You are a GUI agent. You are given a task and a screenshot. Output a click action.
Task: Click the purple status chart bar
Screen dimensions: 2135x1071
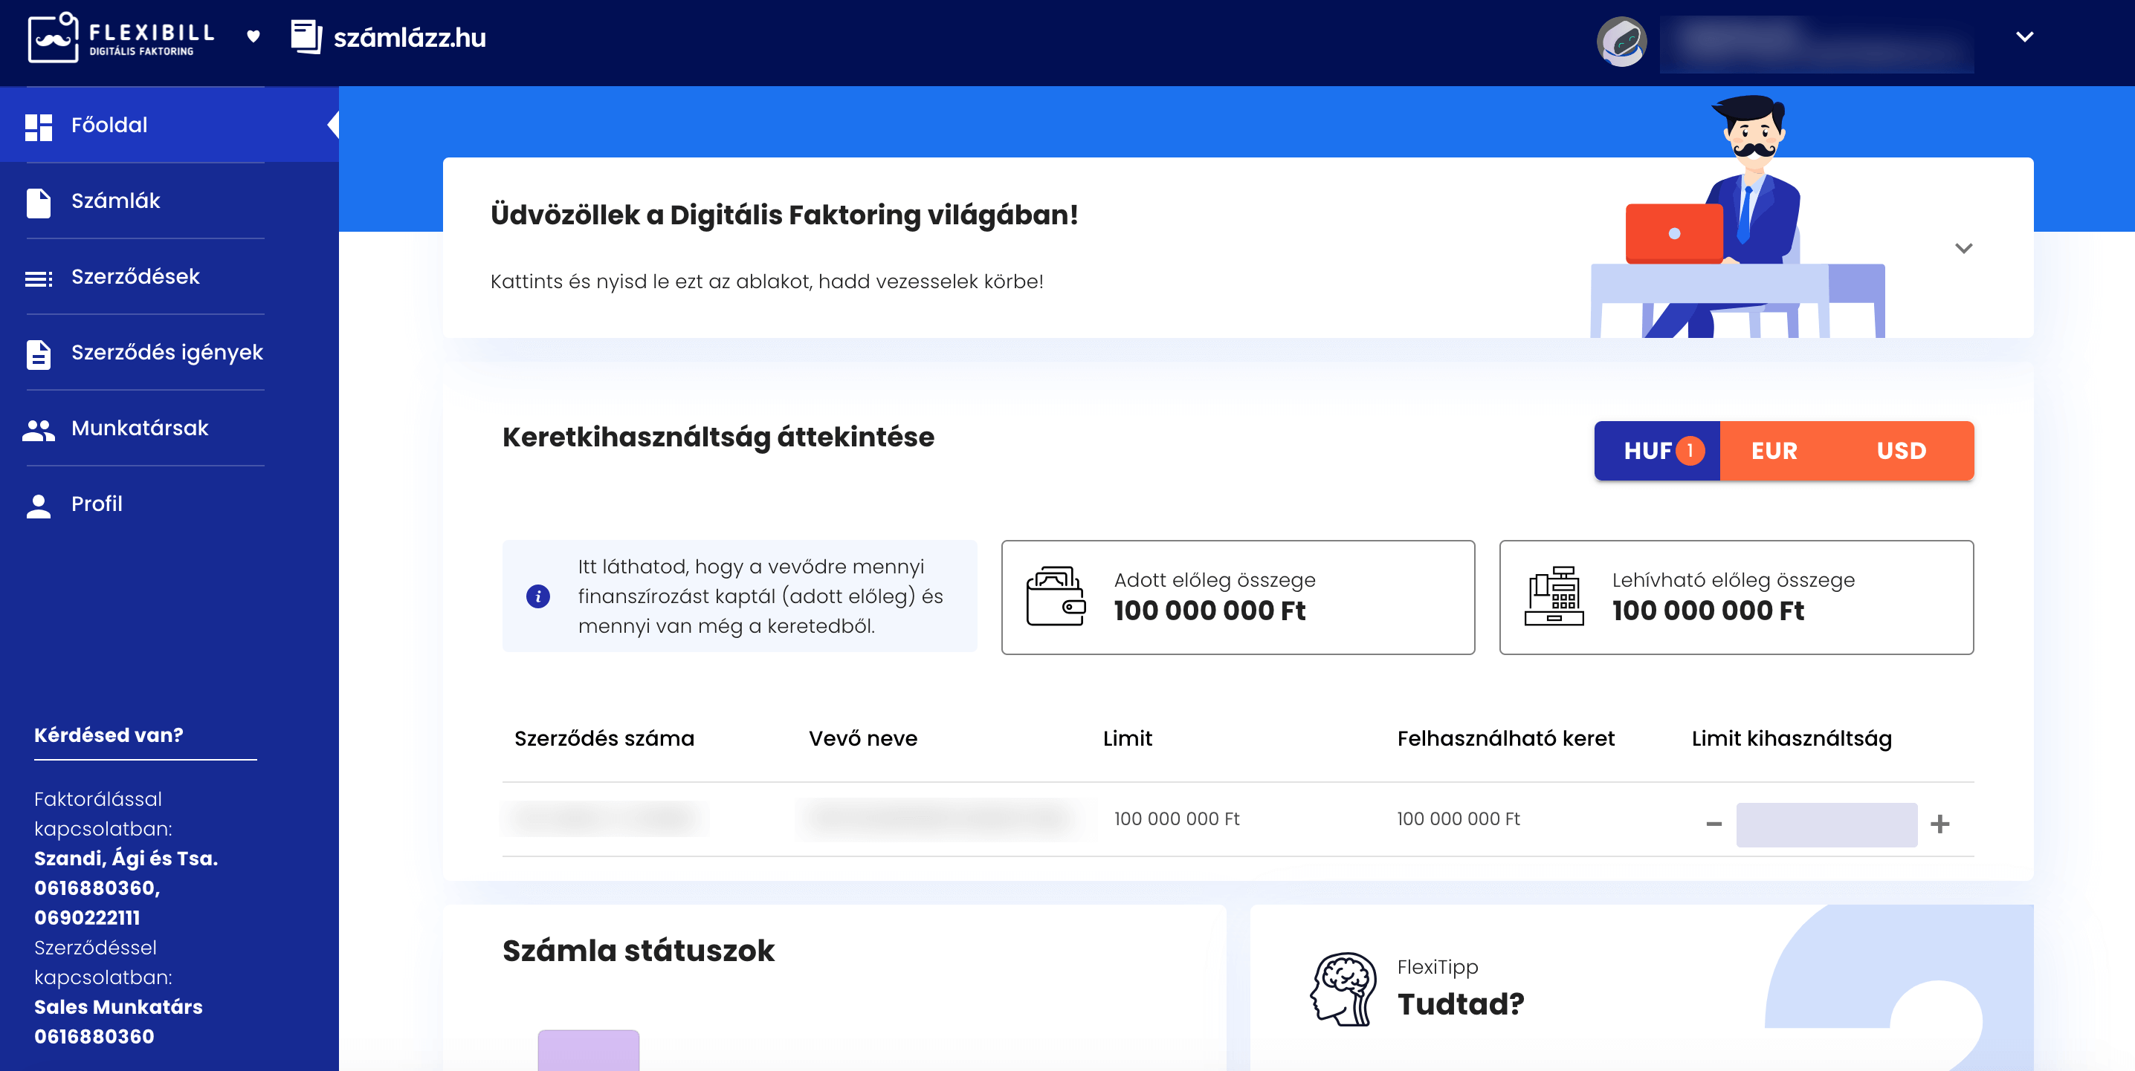coord(589,1050)
